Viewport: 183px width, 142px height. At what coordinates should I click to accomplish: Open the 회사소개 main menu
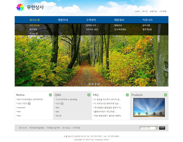click(35, 20)
